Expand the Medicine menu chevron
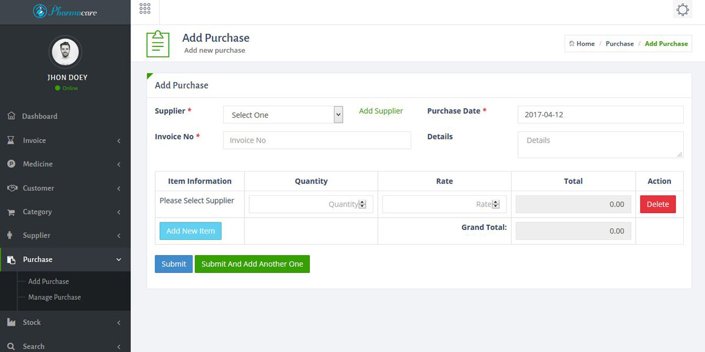The image size is (705, 352). [x=119, y=164]
